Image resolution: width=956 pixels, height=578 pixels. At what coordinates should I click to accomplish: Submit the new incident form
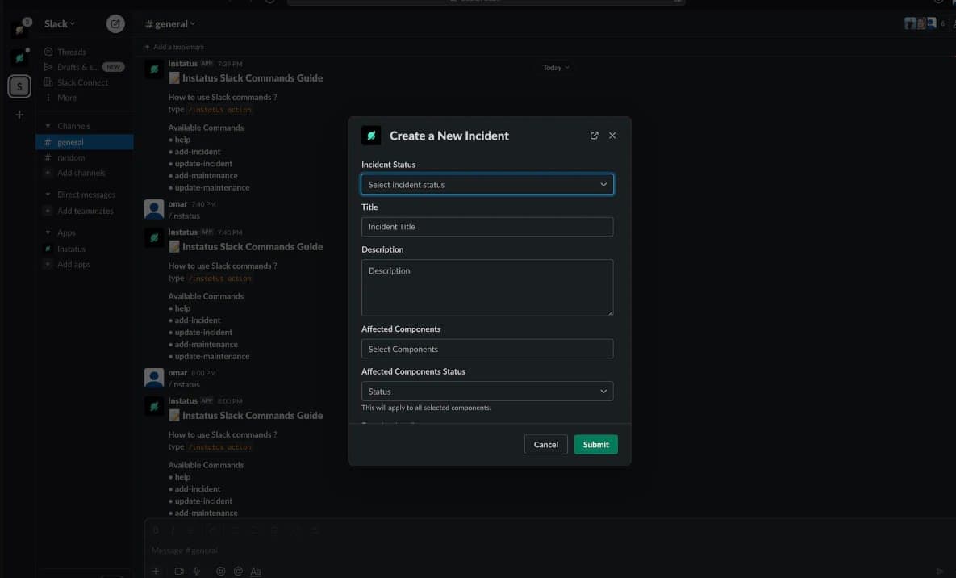[x=595, y=444]
